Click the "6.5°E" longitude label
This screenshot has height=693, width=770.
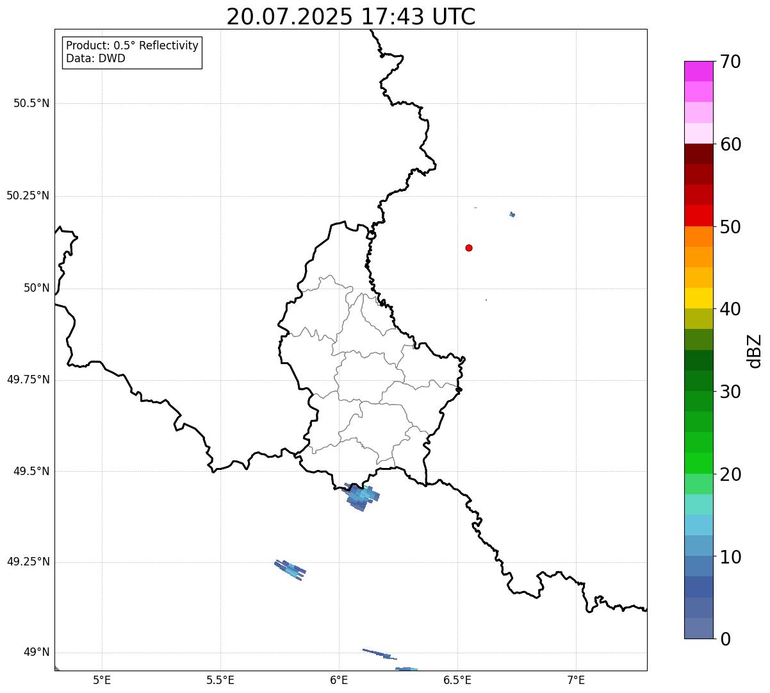pos(457,680)
